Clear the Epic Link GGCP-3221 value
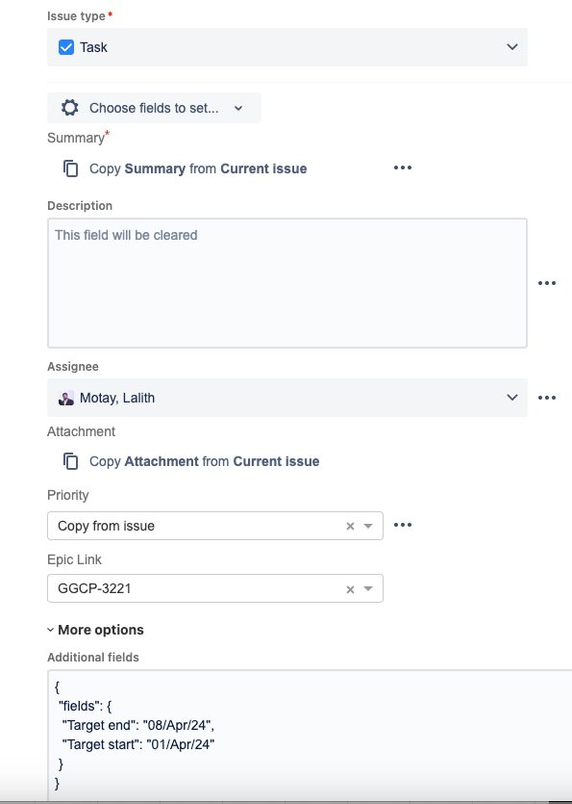 pos(350,589)
